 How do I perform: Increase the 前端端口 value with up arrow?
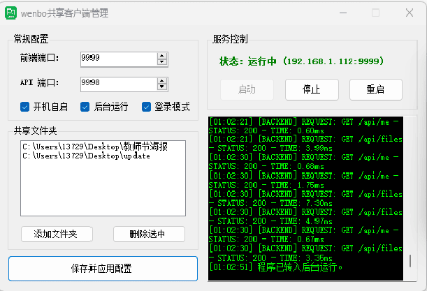coord(162,56)
